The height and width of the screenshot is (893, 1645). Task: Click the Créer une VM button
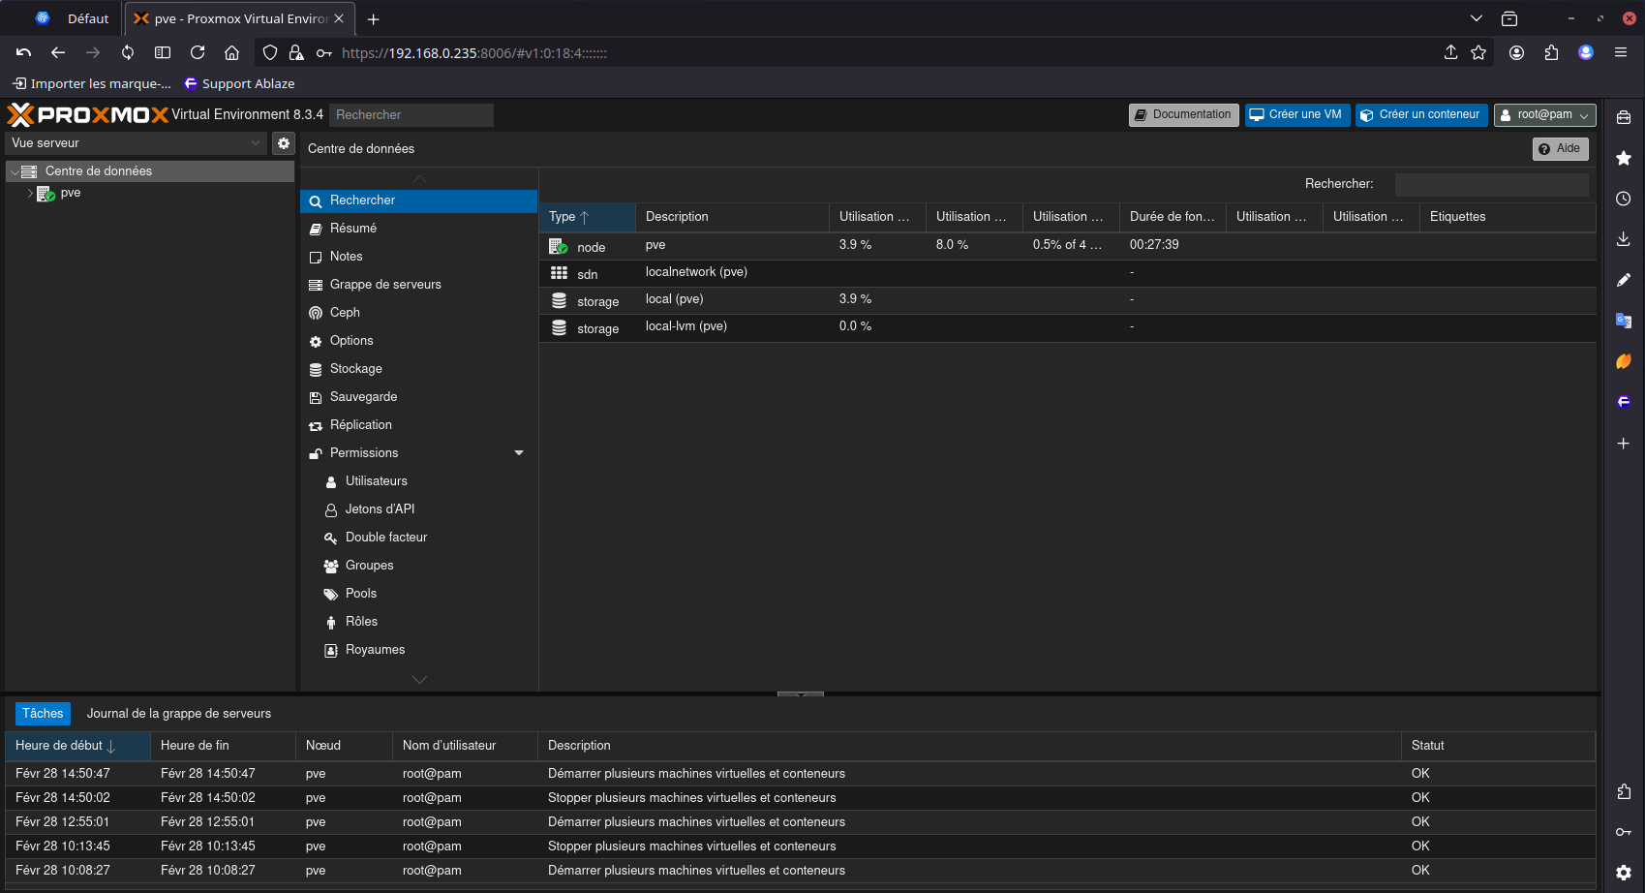[1295, 115]
